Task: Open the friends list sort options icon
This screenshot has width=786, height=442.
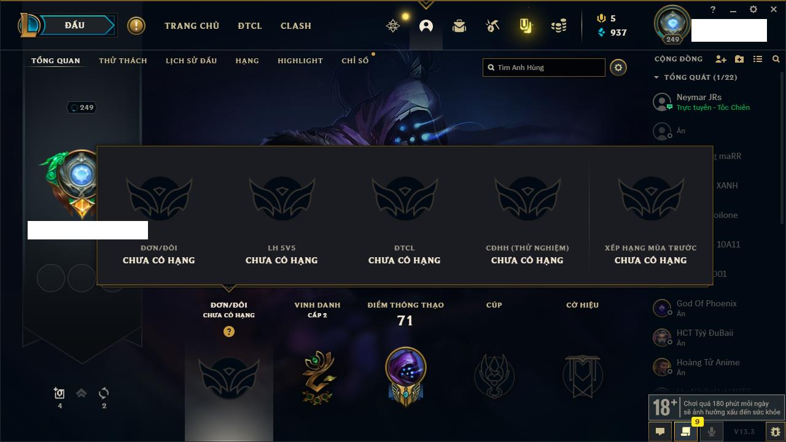Action: pos(758,59)
